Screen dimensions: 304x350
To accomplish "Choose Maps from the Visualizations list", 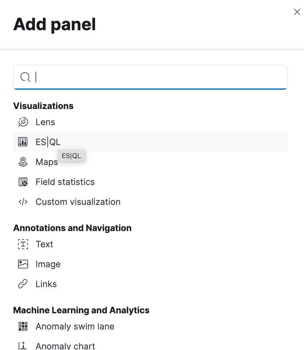I will pyautogui.click(x=47, y=162).
